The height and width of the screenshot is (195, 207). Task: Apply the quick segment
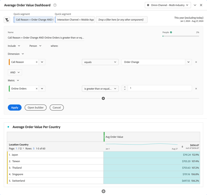tap(15, 108)
